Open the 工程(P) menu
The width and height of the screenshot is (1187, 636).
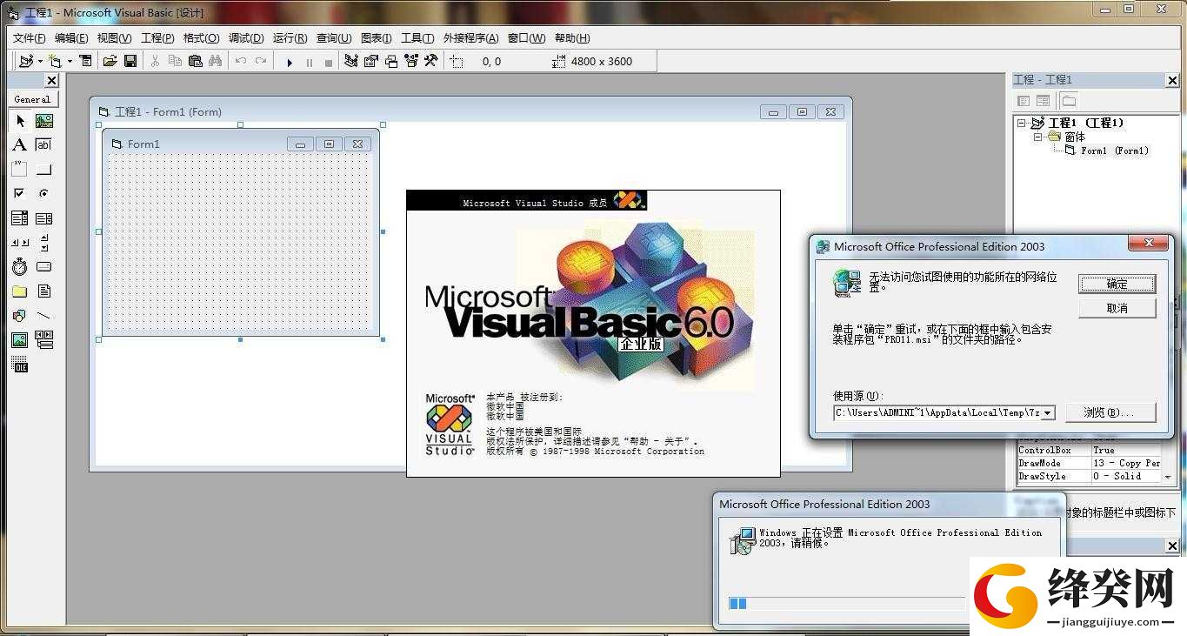157,38
